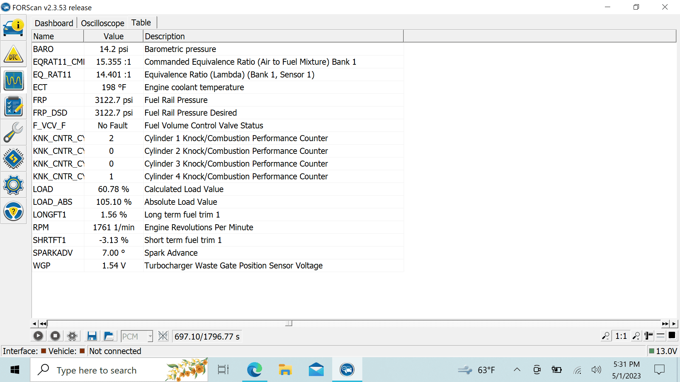
Task: Open the DTC trouble codes section
Action: pos(13,54)
